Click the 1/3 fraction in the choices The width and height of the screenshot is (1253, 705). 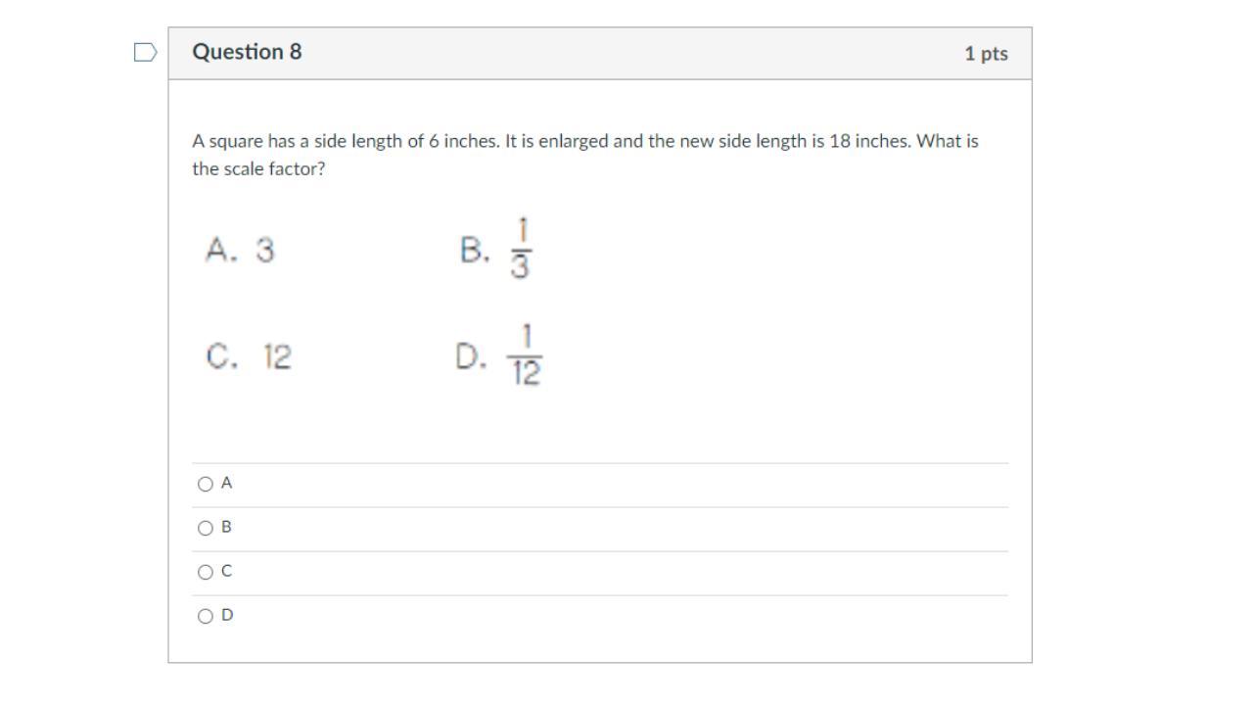tap(521, 249)
